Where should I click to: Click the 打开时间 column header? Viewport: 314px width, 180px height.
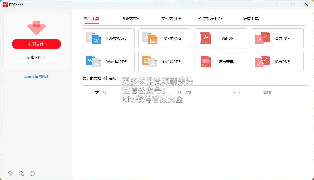185,92
